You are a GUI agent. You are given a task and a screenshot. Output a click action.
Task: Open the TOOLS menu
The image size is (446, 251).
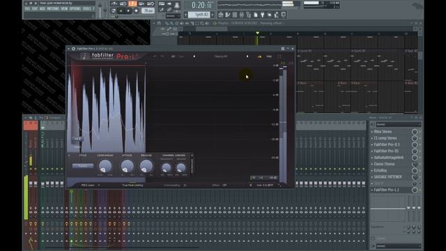click(x=86, y=9)
